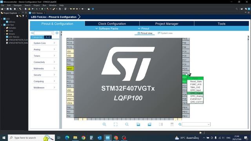Choose Reset_State in the pin context menu
251x141 pixels.
[x=195, y=81]
